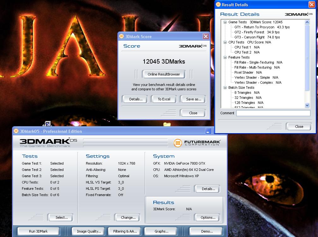Select the 128 Triangles row
Viewport: 318px width, 237px height.
tap(249, 103)
